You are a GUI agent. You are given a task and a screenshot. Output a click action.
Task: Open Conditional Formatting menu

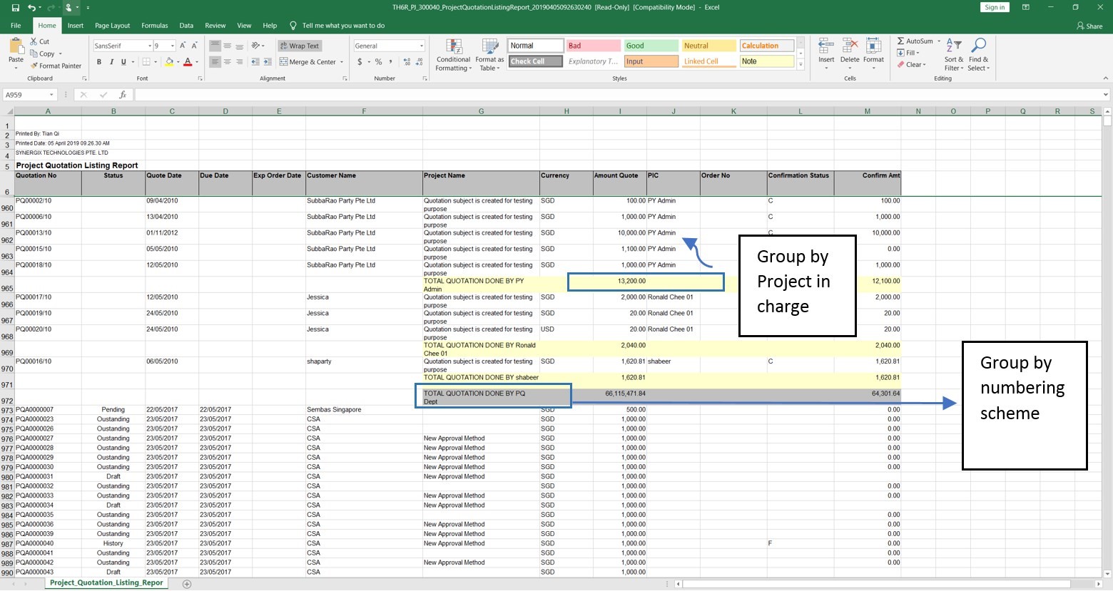tap(453, 55)
